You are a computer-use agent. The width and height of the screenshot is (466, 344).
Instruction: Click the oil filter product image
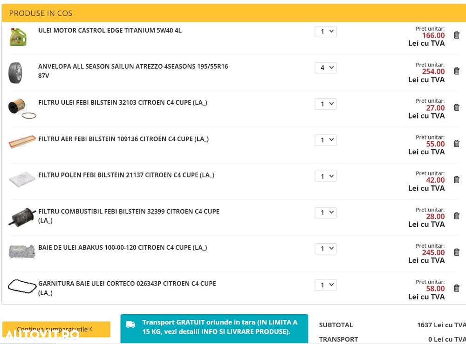22,108
